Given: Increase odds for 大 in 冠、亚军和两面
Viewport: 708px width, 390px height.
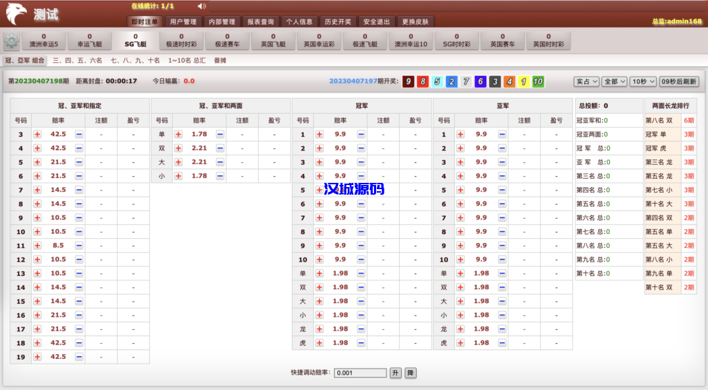Looking at the screenshot, I should coord(178,162).
